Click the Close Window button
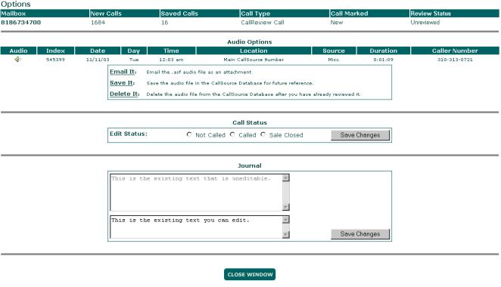The height and width of the screenshot is (287, 501). (250, 274)
